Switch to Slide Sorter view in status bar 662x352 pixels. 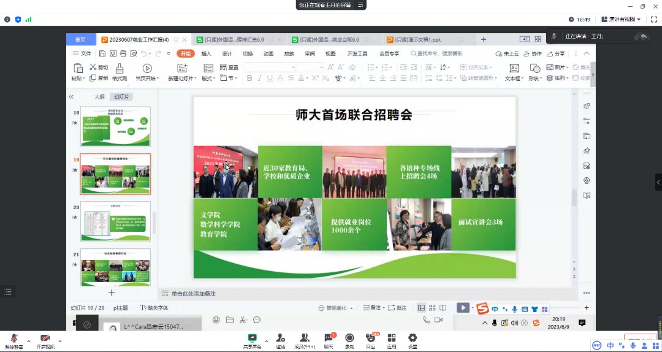(432, 308)
